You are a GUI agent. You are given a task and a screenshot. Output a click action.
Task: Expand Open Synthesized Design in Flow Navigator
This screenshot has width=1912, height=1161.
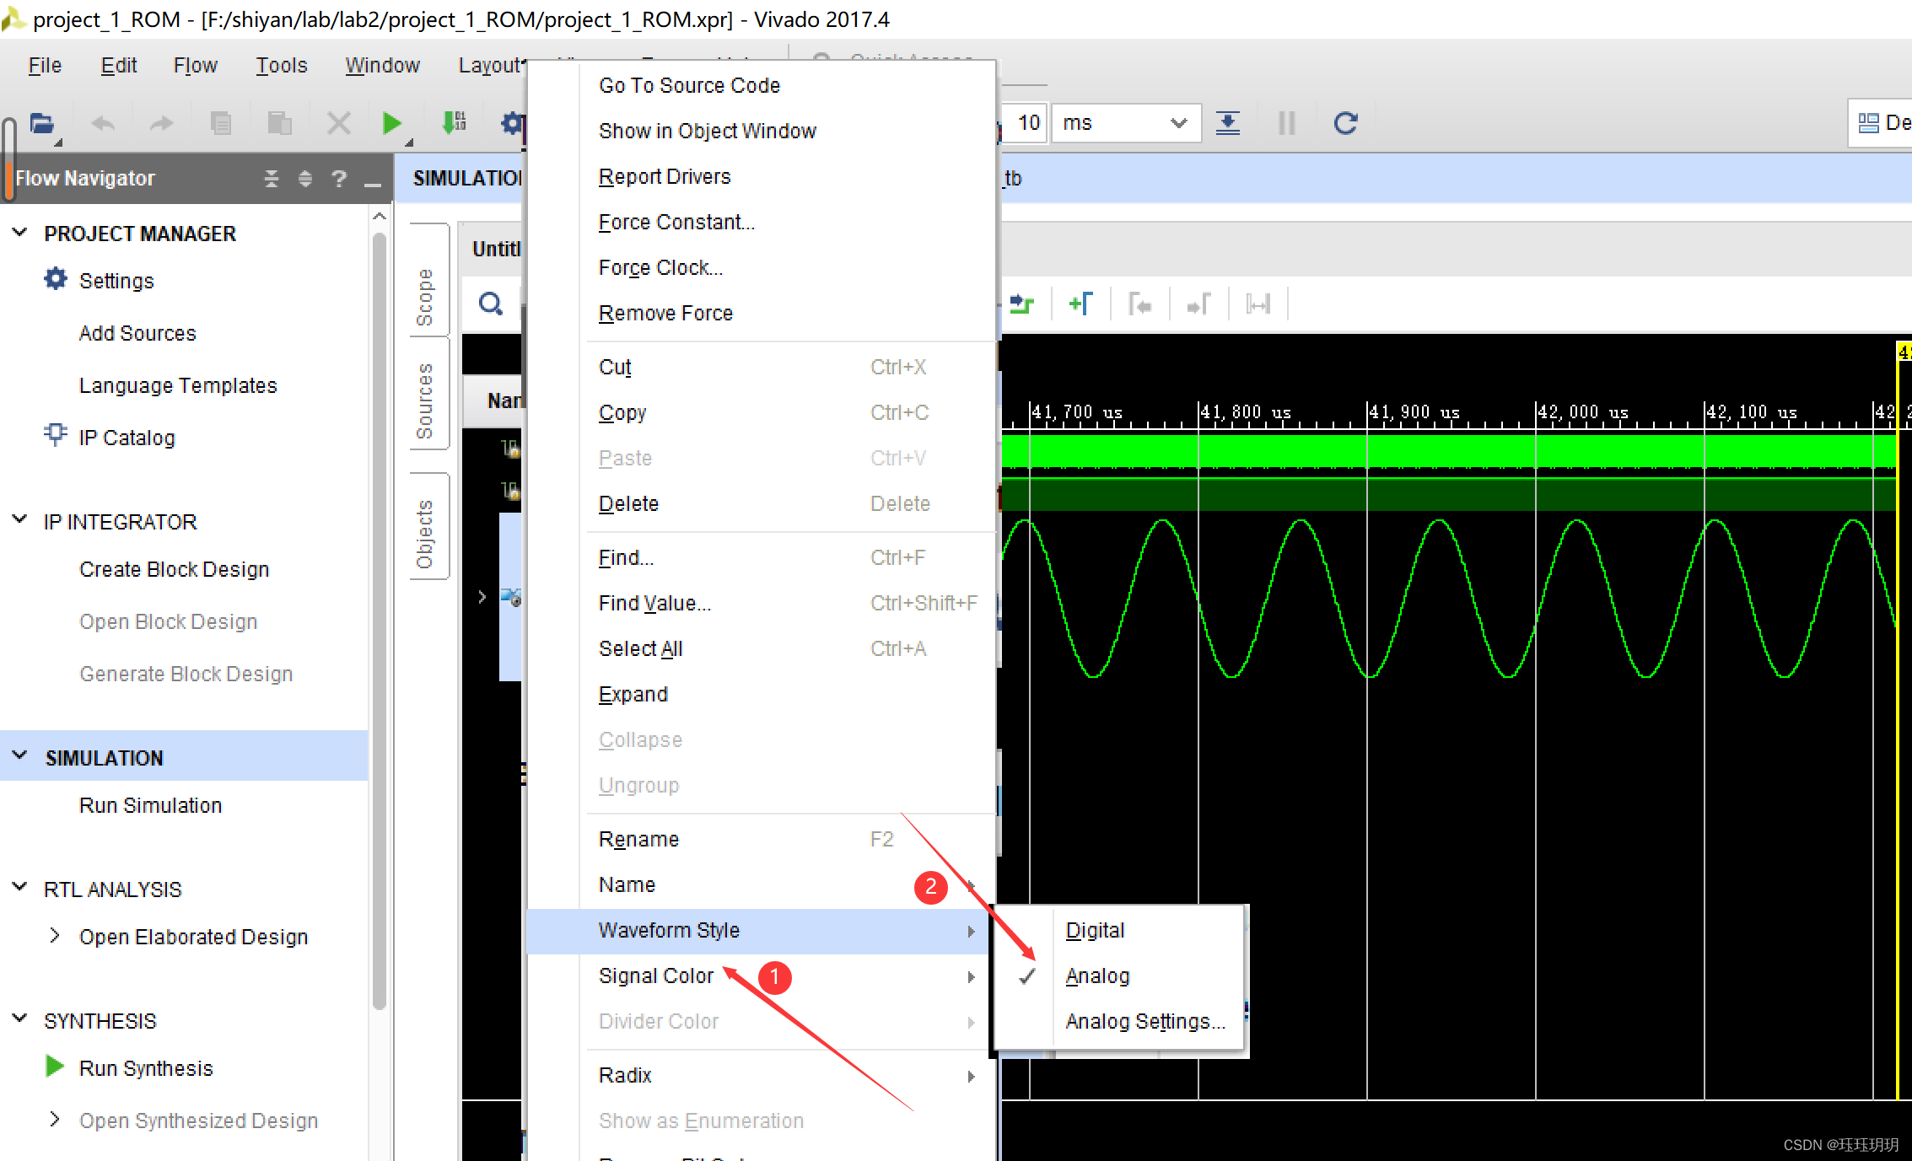[55, 1120]
